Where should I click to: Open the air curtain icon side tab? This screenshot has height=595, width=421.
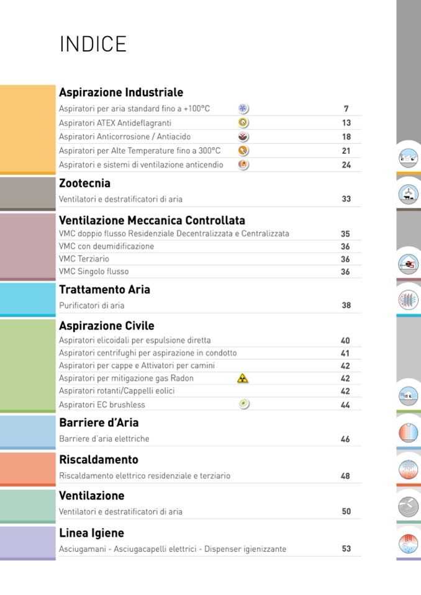[x=408, y=432]
